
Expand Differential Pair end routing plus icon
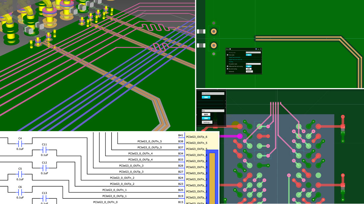click(228, 66)
